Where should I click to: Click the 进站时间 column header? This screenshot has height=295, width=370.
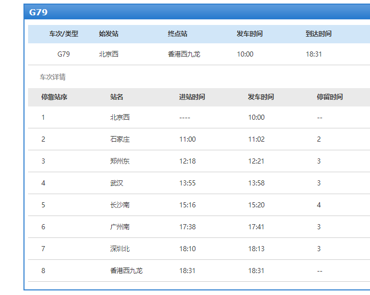tap(192, 97)
